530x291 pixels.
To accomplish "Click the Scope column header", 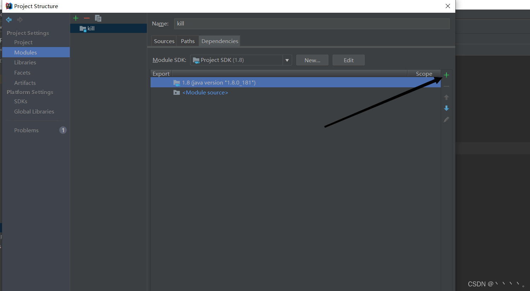I will (x=424, y=74).
